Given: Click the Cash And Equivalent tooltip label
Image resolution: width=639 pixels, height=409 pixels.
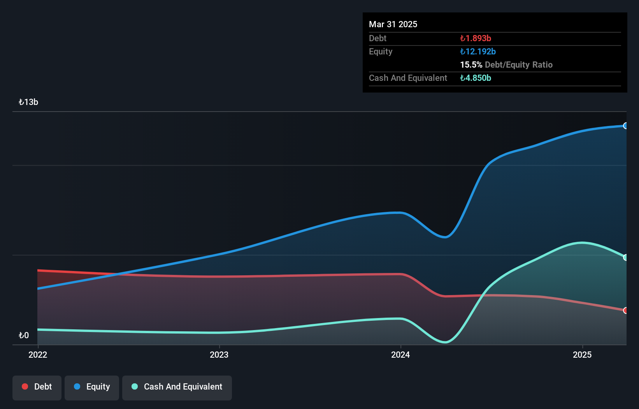Looking at the screenshot, I should click(408, 78).
